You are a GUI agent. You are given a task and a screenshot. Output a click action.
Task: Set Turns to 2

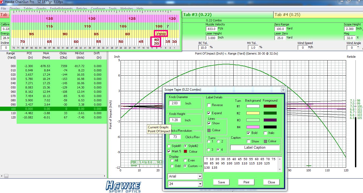(x=218, y=141)
